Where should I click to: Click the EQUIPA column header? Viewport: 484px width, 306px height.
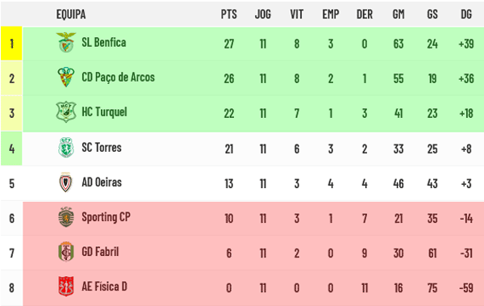pos(71,15)
